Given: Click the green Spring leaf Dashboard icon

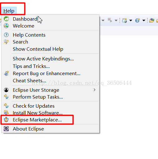Looking at the screenshot, I should pos(6,19).
